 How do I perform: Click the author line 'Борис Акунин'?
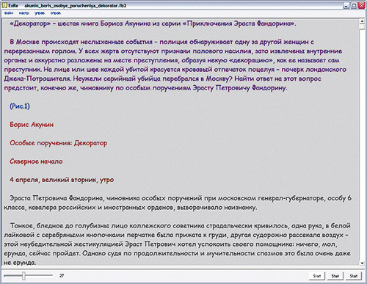[32, 125]
